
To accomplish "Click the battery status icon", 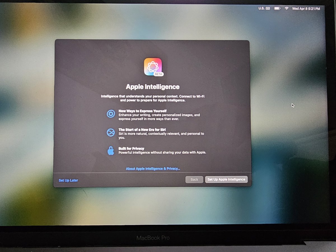I will click(277, 8).
